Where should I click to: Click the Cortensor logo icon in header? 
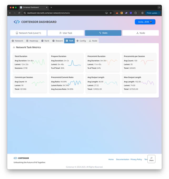coord(17,22)
